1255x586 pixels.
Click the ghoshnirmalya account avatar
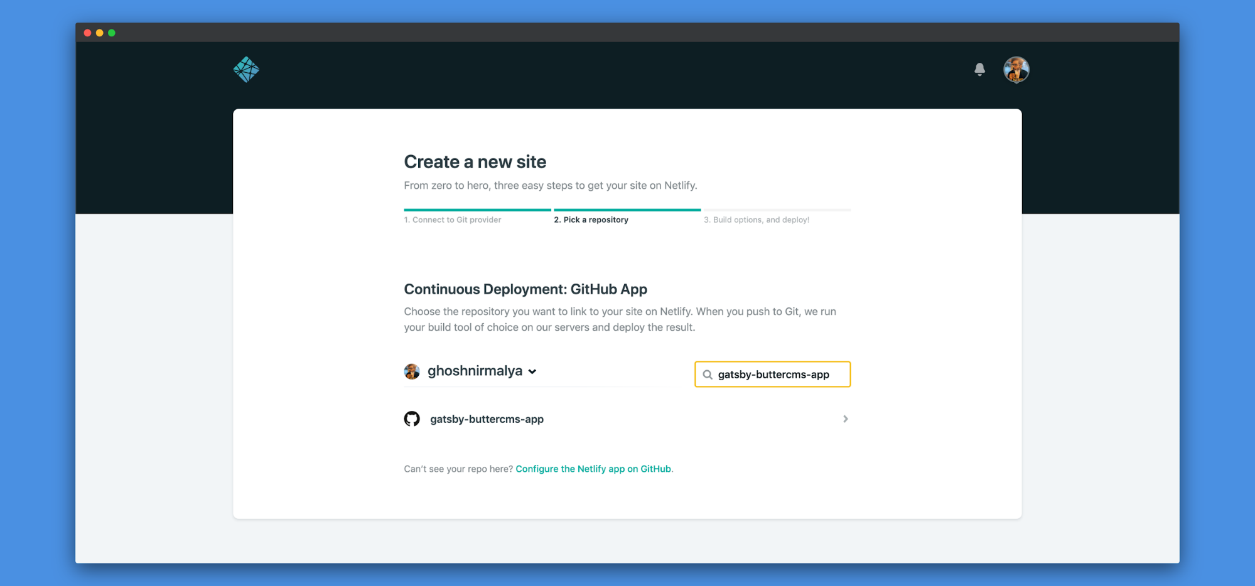(x=412, y=371)
